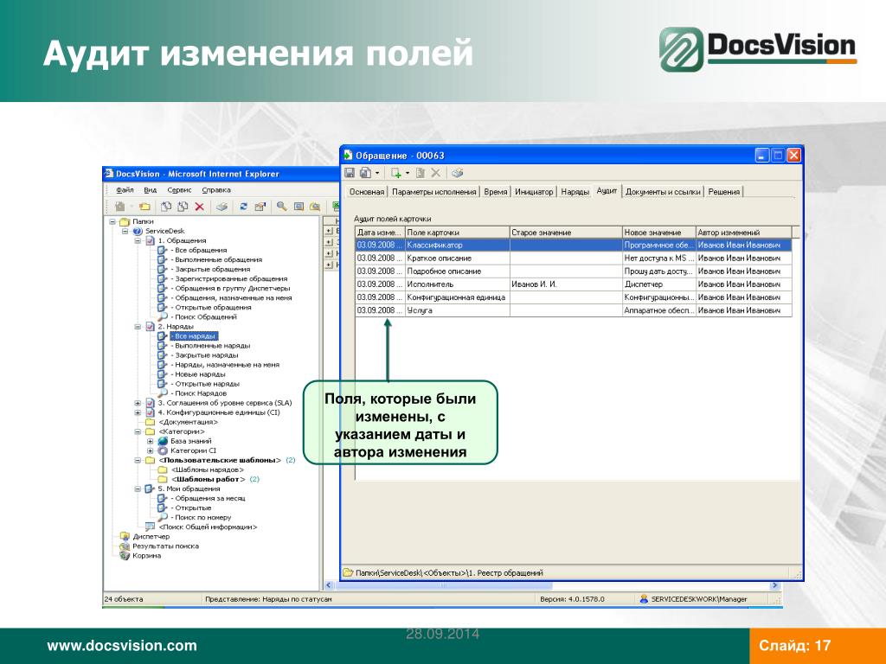
Task: Click the printer icon in Обращение window toolbar
Action: 457,173
